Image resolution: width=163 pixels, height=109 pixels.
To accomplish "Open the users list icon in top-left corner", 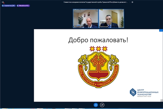I will [3, 2].
